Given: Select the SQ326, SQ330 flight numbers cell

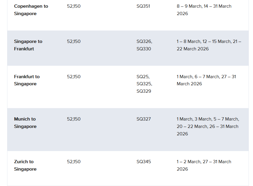Looking at the screenshot, I should (144, 45).
